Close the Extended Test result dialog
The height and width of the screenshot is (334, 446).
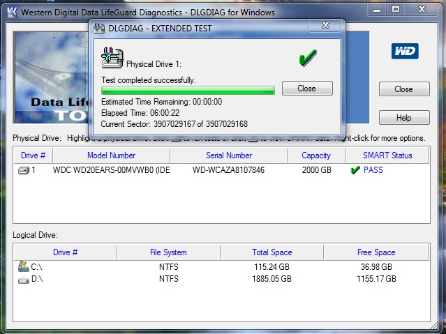coord(307,89)
